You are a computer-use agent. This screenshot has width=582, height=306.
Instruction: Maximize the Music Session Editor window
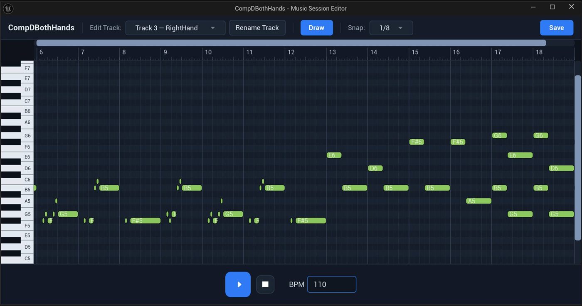(x=552, y=7)
